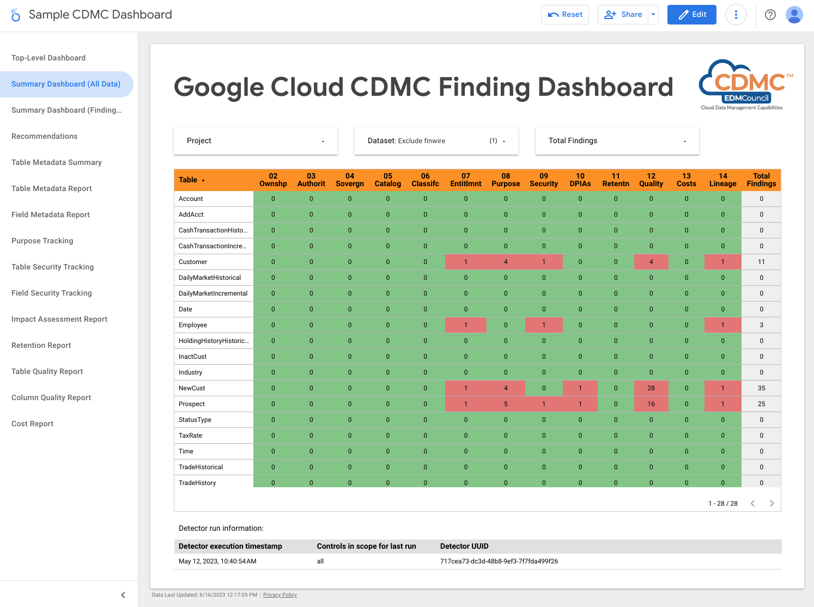Go to previous table page arrow

752,504
